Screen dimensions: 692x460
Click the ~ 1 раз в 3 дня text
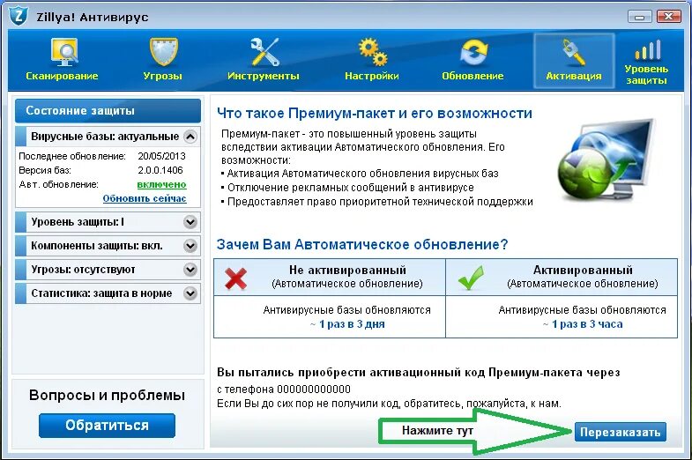coord(347,324)
